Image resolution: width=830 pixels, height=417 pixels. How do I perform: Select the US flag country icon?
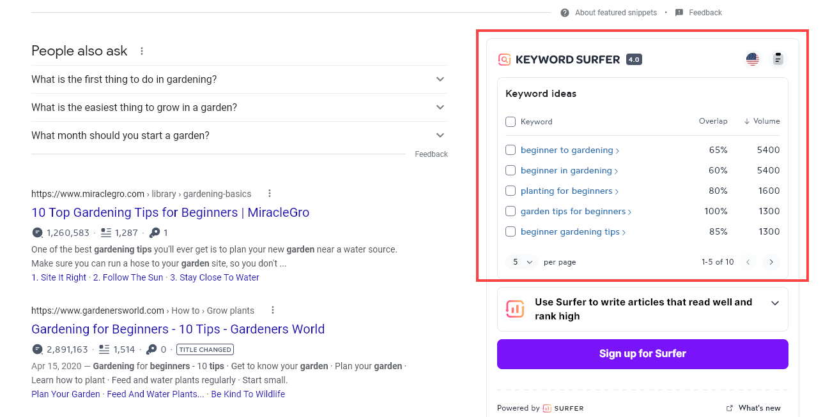(753, 58)
